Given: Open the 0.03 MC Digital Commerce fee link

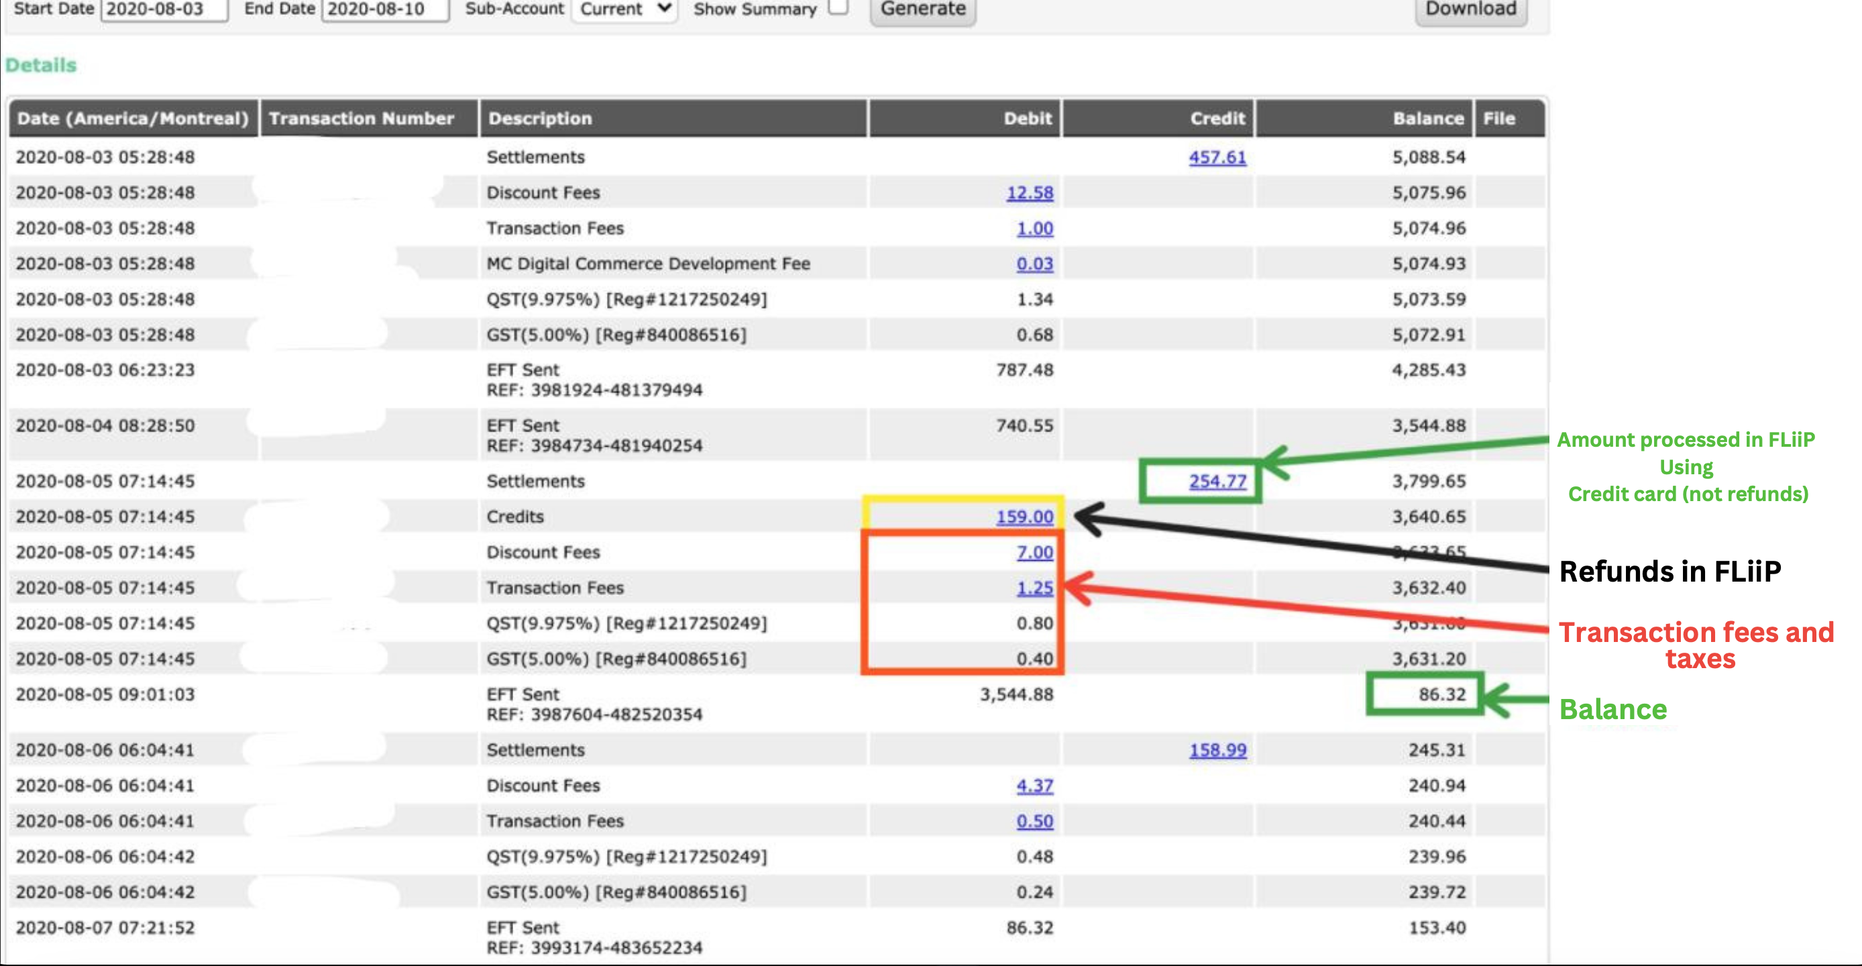Looking at the screenshot, I should (x=1034, y=263).
